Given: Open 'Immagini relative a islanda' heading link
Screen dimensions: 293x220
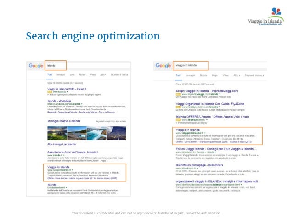Looking at the screenshot, I should coord(64,121).
